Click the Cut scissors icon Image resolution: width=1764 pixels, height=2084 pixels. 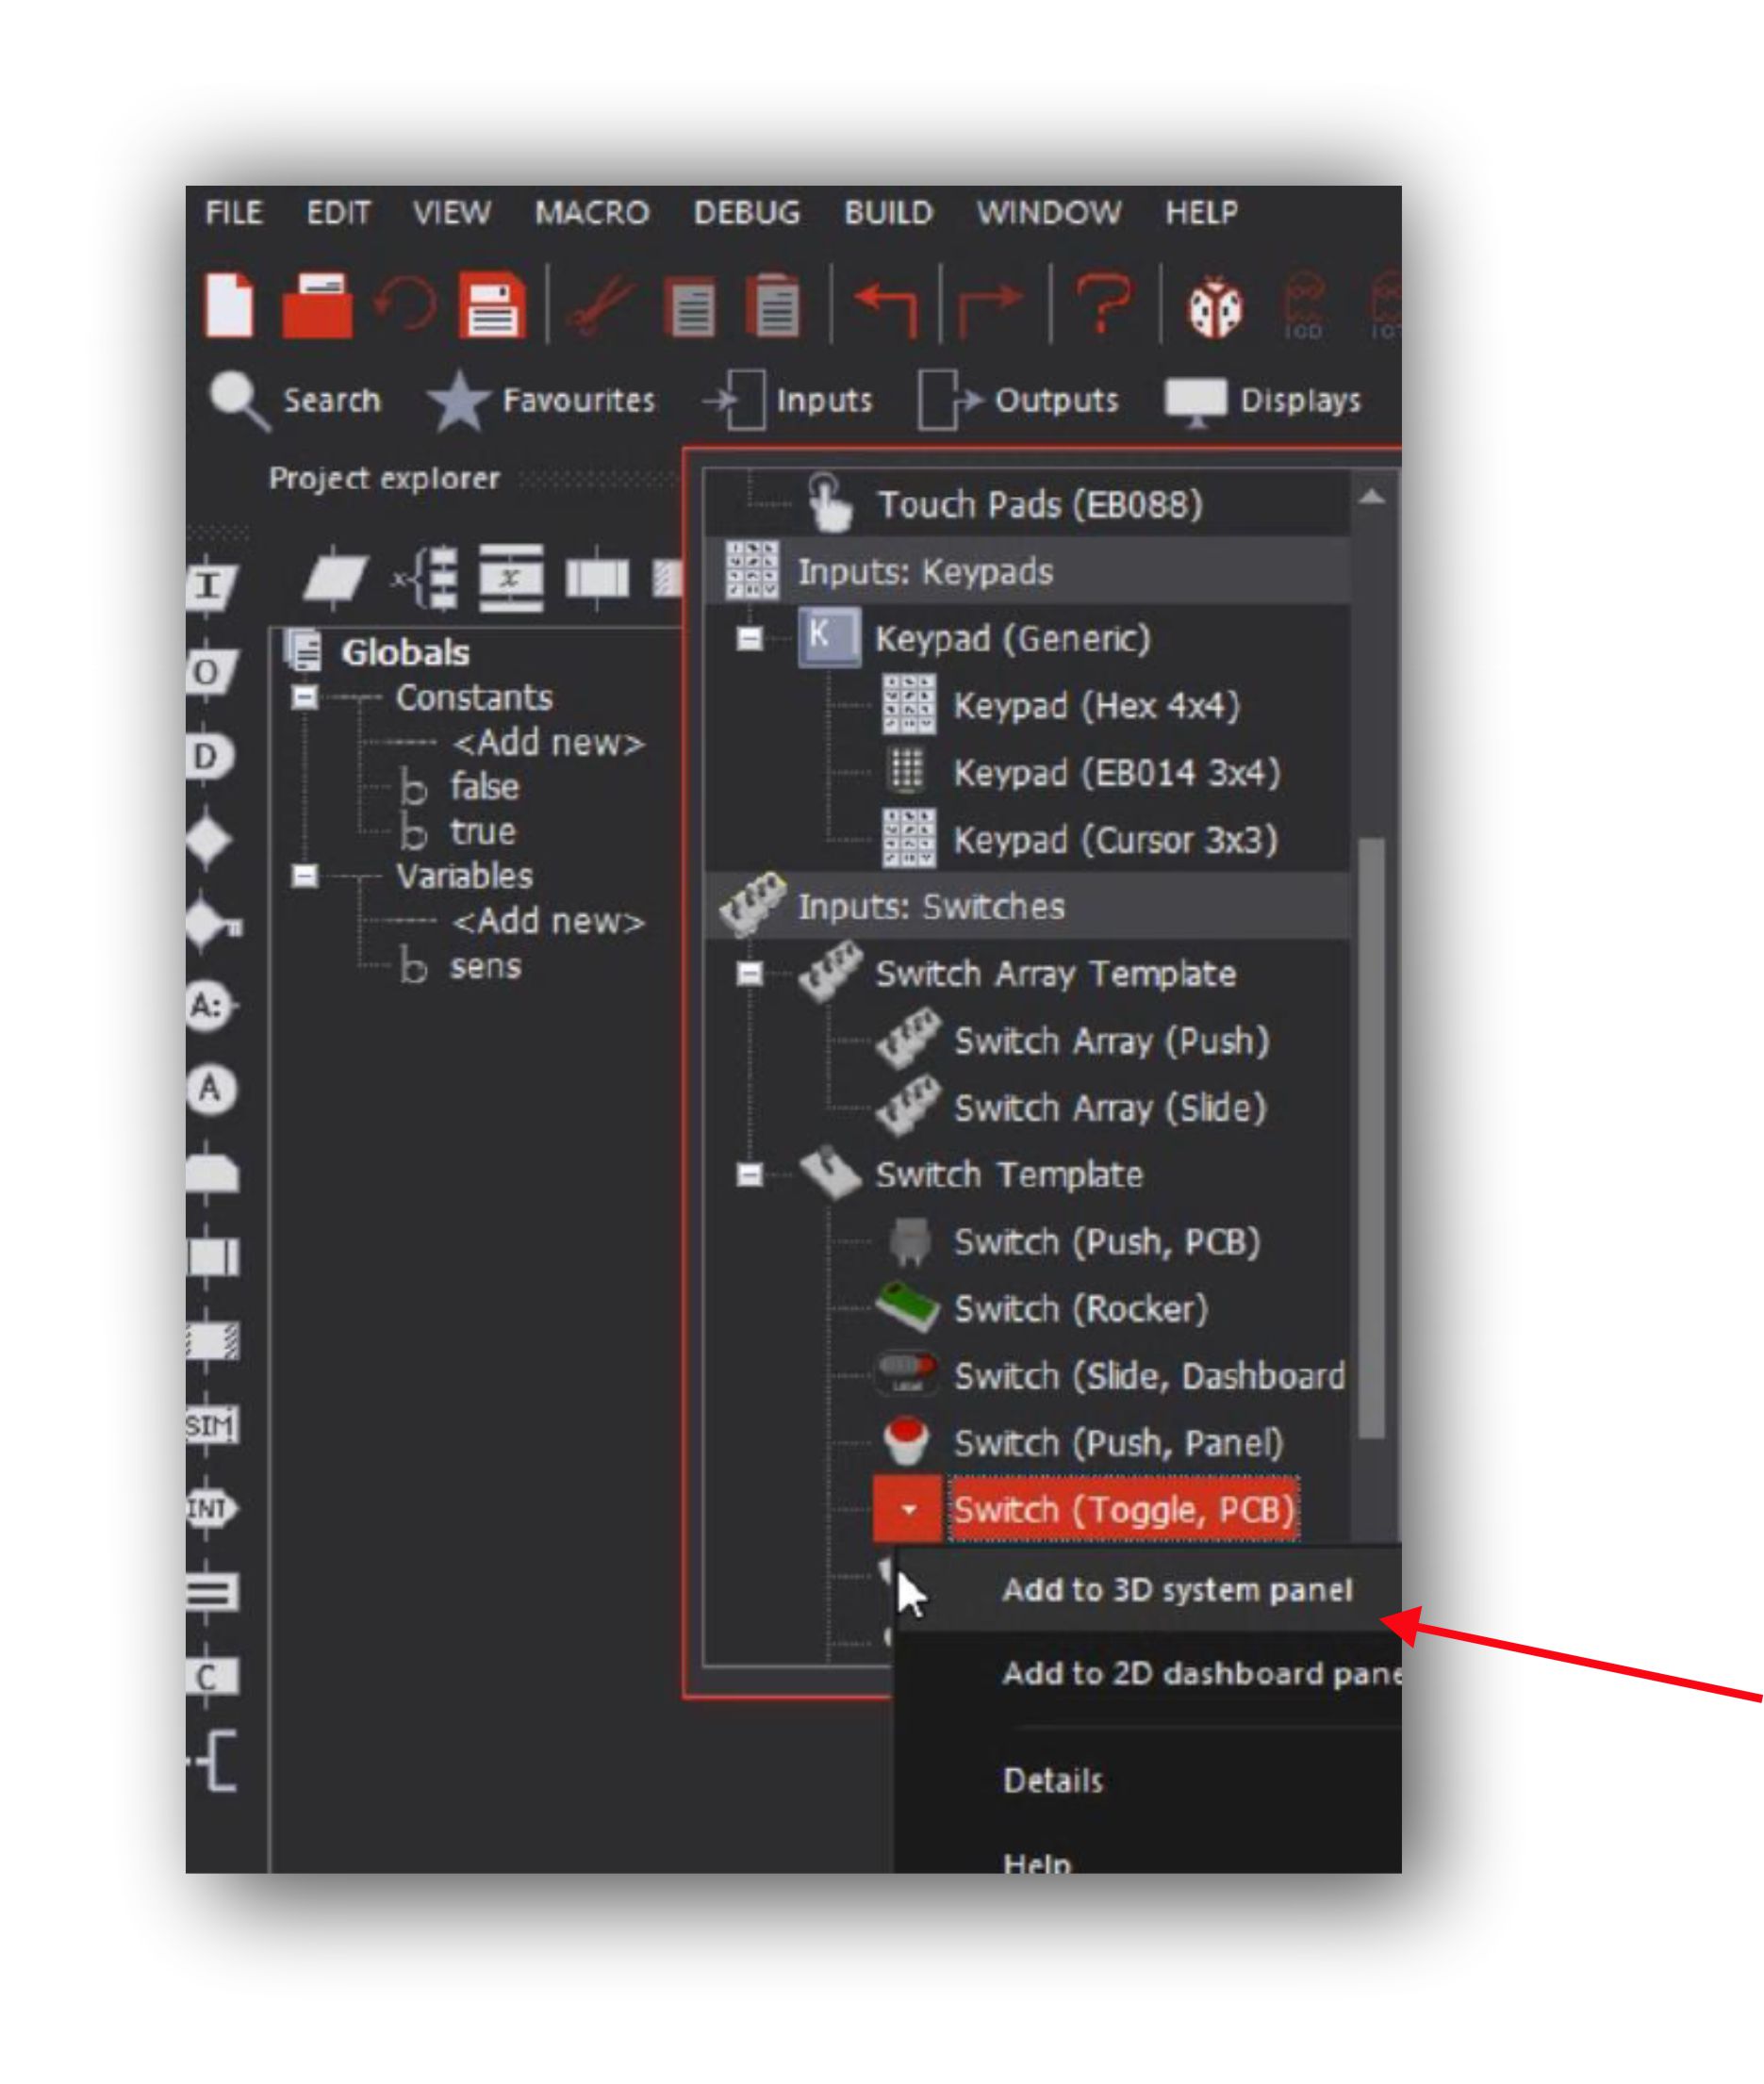point(602,305)
